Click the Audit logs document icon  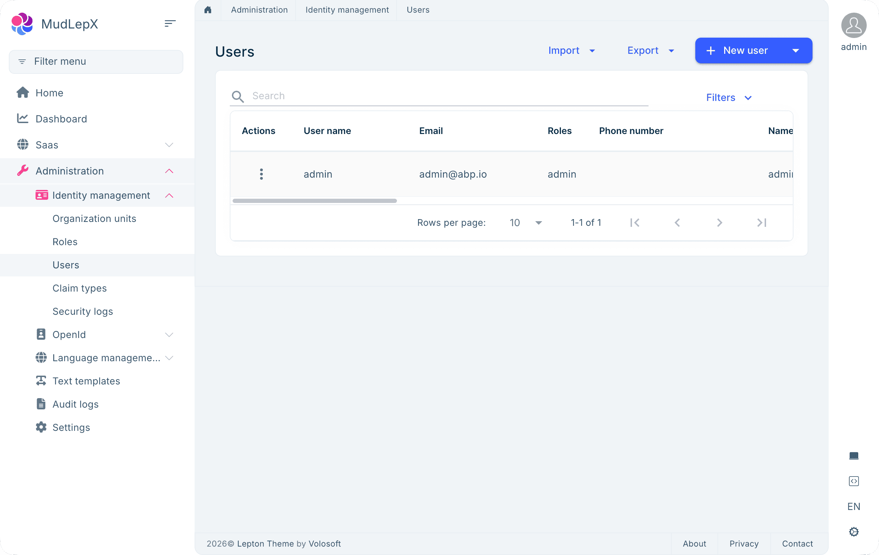pyautogui.click(x=41, y=404)
